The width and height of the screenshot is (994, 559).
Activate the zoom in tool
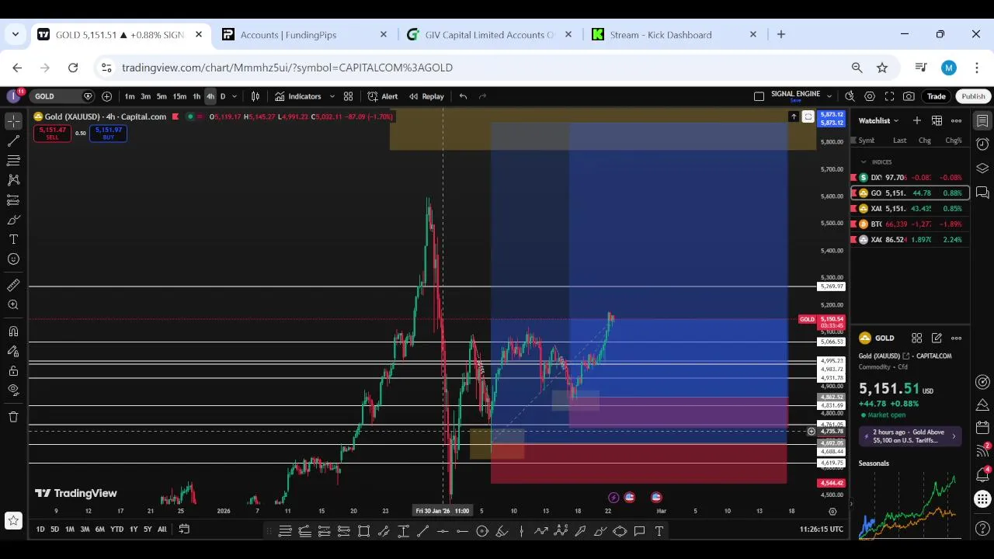point(13,305)
